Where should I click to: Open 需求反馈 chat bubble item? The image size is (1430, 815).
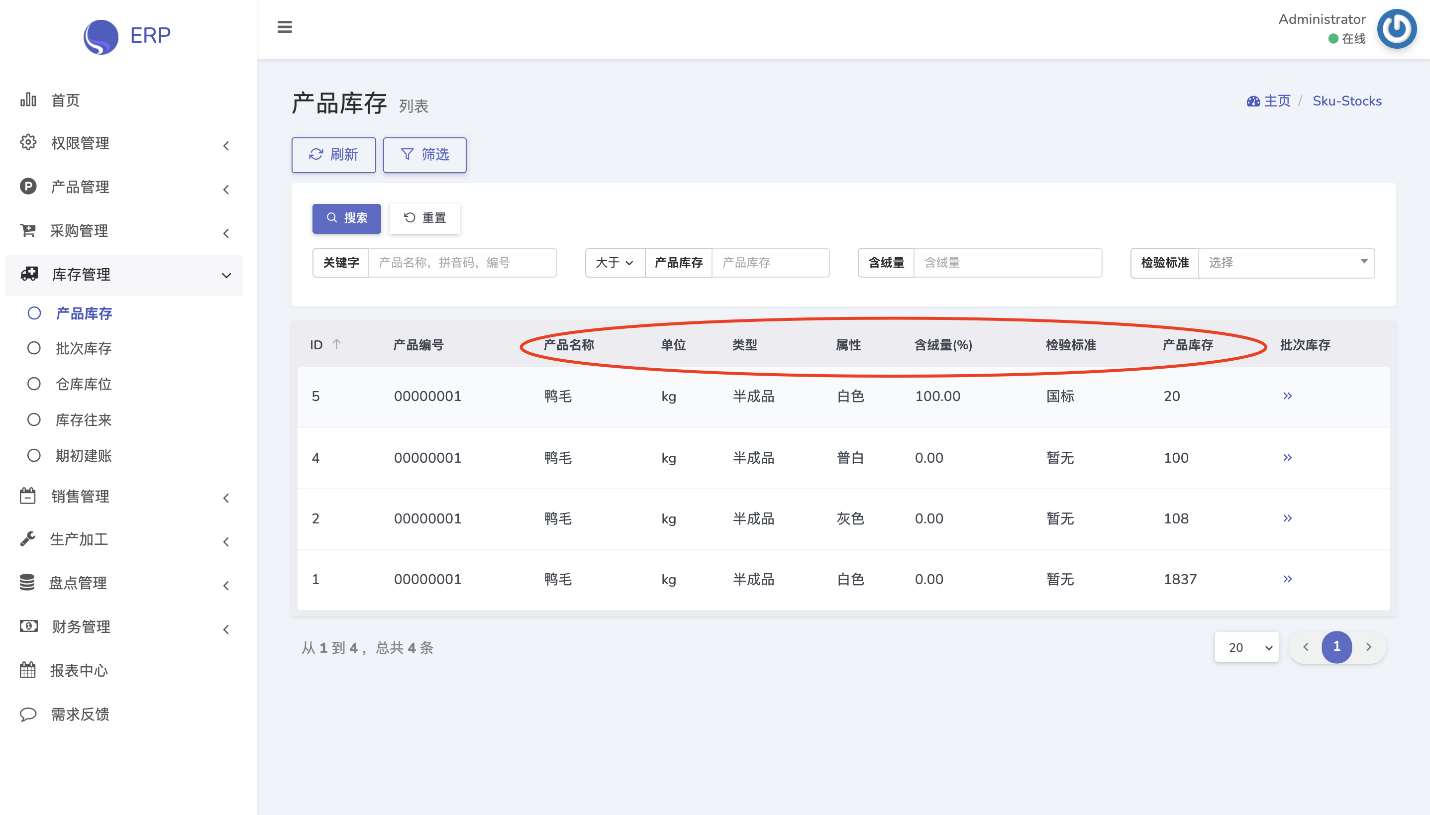pyautogui.click(x=80, y=713)
